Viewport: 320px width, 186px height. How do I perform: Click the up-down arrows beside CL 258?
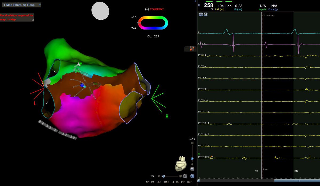(x=199, y=5)
